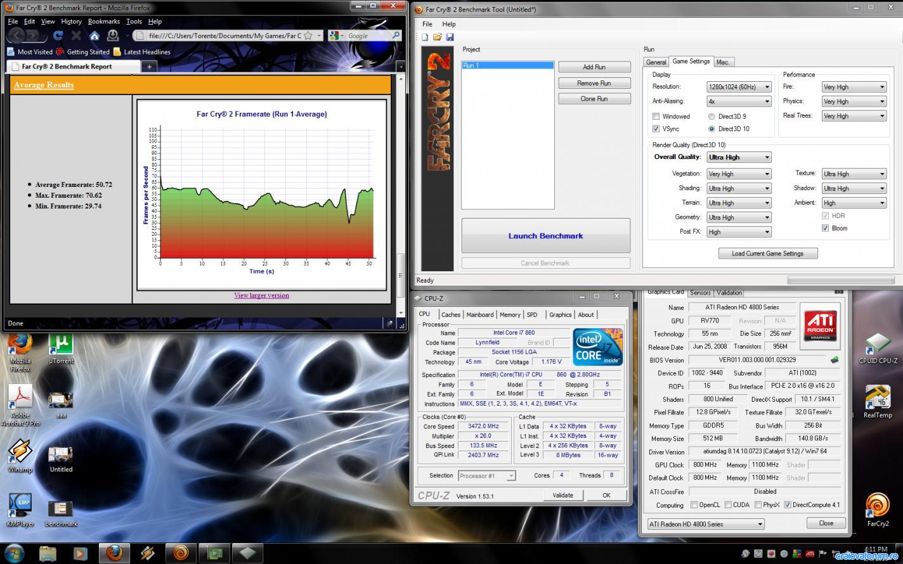Toggle the PhysX checkbox in GPU-Z
Viewport: 903px width, 564px height.
(757, 505)
